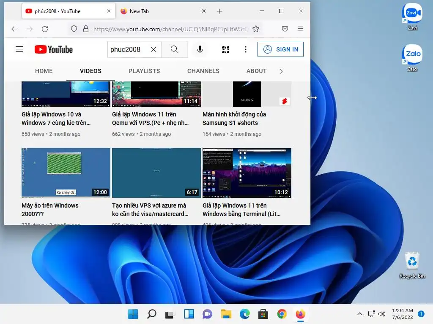Open Microsoft Store from the taskbar
The height and width of the screenshot is (324, 433).
[263, 314]
